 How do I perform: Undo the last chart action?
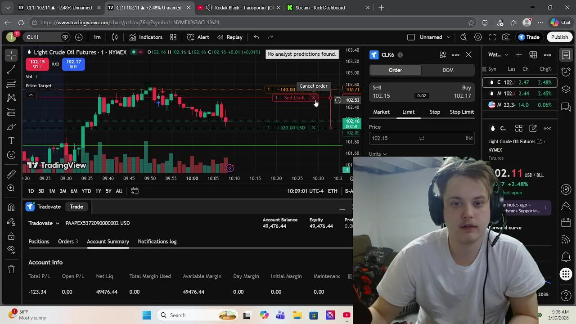pos(256,37)
